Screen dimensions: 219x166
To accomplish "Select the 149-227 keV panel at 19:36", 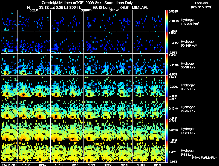I will point(157,21).
